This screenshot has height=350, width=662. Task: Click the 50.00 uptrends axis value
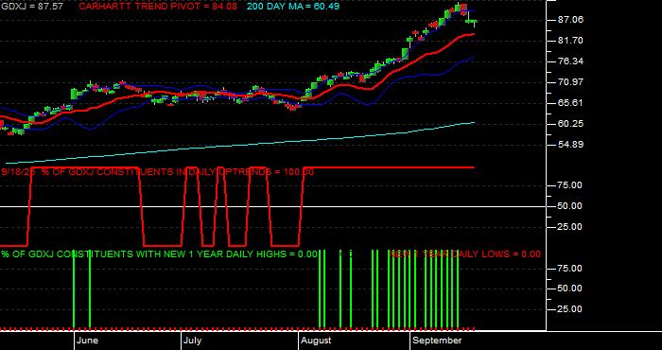click(x=570, y=206)
